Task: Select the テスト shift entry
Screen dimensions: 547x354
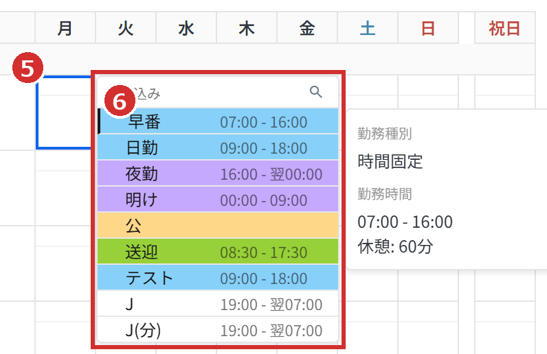Action: 218,278
